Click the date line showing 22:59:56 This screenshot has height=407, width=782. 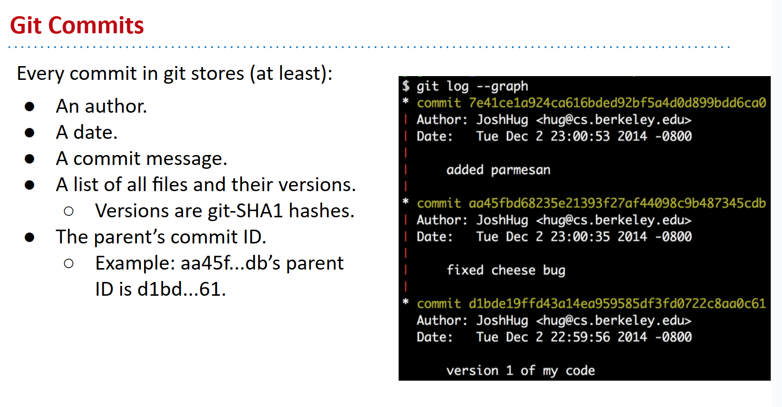click(x=554, y=337)
